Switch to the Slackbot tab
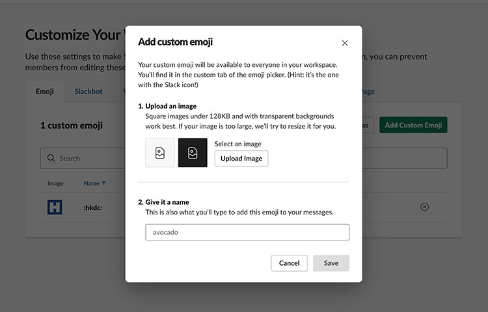This screenshot has height=312, width=488. (x=88, y=92)
